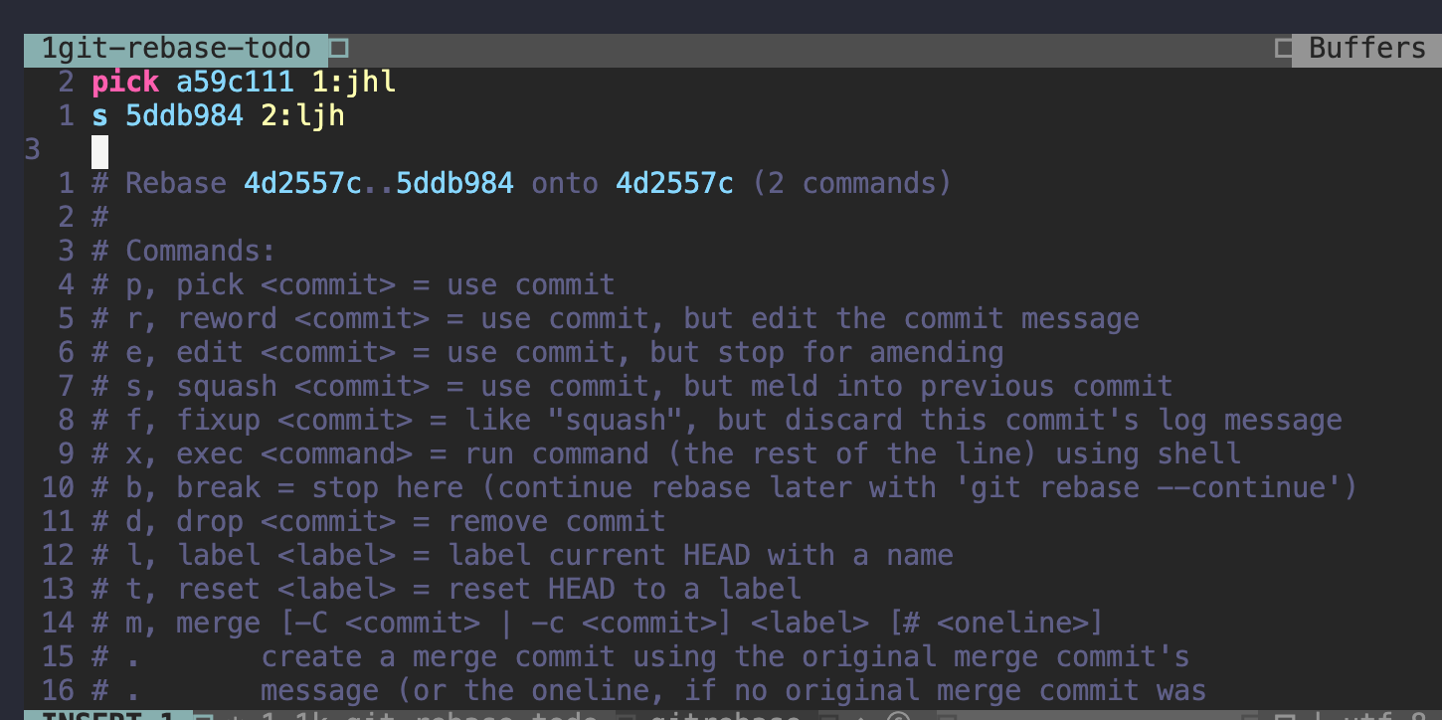Select the git-rebase-todo buffer tab
Screen dimensions: 1442x720
coord(176,50)
